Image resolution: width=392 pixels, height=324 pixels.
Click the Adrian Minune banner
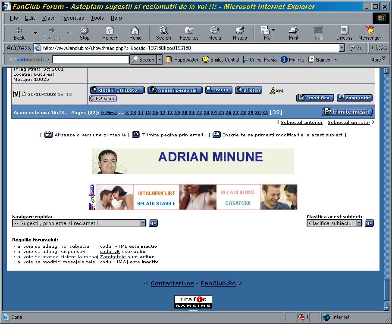click(193, 161)
